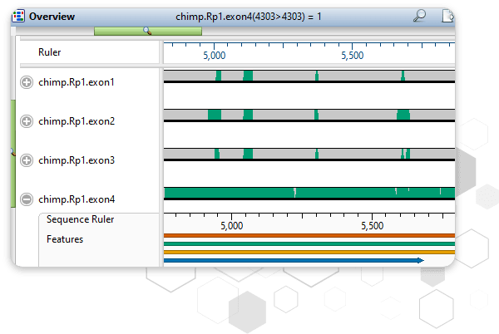The width and height of the screenshot is (499, 334).
Task: Click the Sequence Ruler label
Action: coord(80,219)
